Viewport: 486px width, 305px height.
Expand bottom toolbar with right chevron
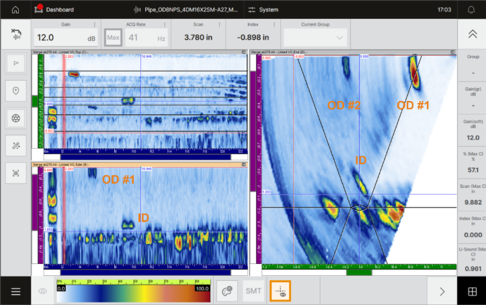442,291
